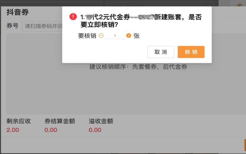
Task: Click the 剩余应收 label
Action: point(19,121)
